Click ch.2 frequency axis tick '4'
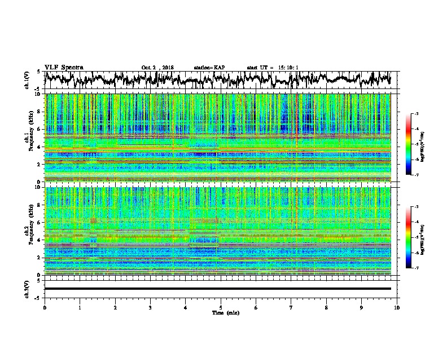 pyautogui.click(x=40, y=240)
